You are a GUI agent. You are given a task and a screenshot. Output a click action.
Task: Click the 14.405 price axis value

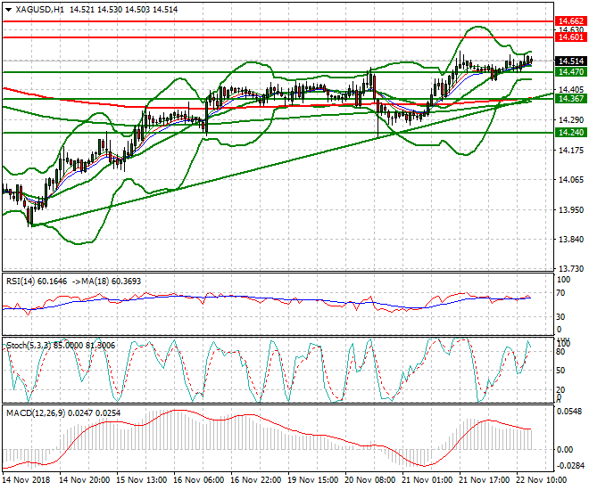click(571, 89)
